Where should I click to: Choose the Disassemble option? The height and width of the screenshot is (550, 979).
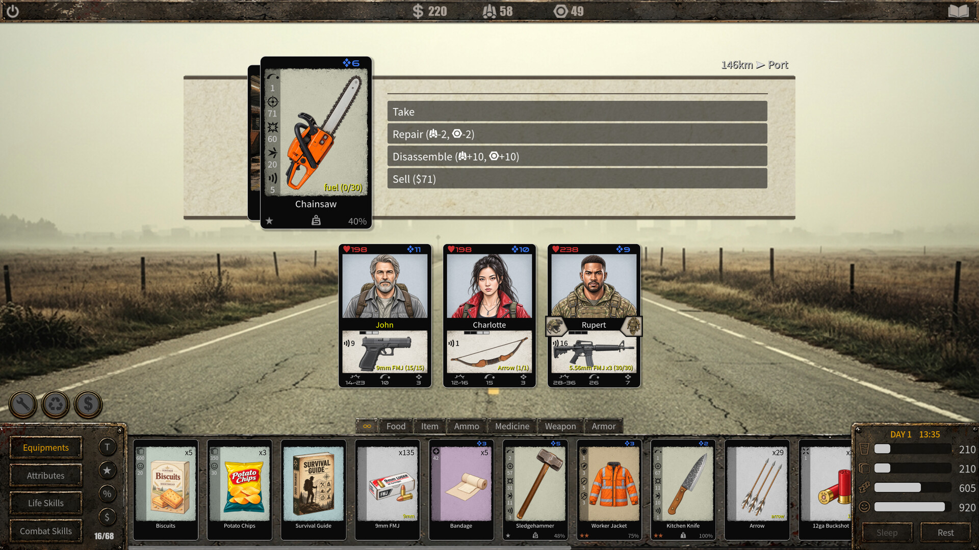pos(577,156)
